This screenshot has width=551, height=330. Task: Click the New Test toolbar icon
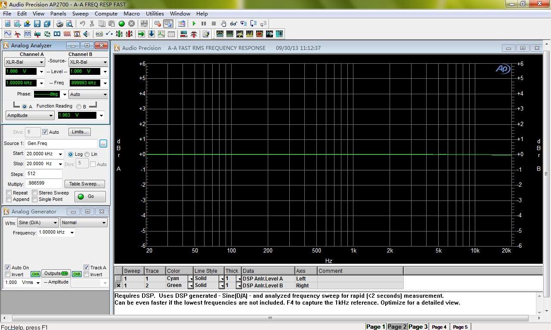(8, 24)
